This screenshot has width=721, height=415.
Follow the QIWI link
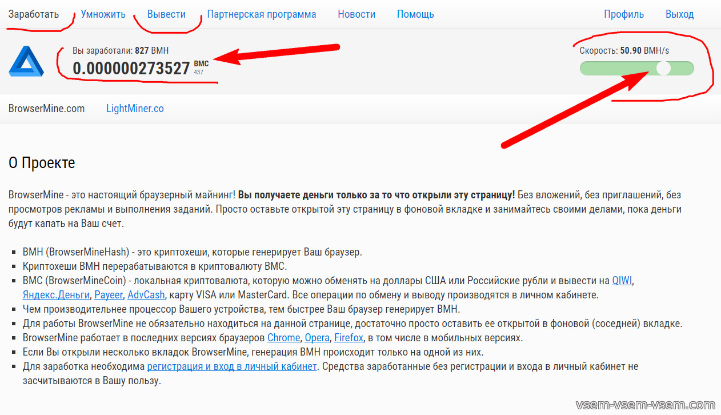623,281
